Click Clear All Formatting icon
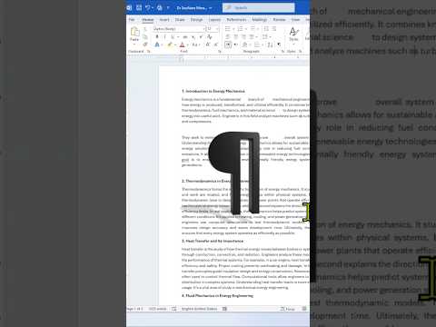The width and height of the screenshot is (436, 327). point(209,37)
